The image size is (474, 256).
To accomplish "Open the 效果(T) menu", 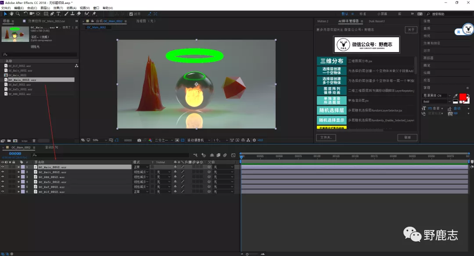I will [x=58, y=8].
